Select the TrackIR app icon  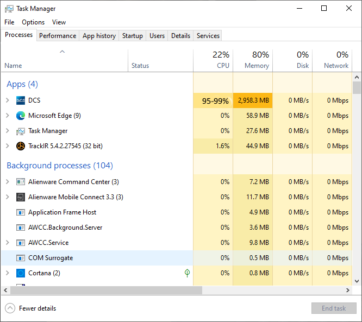coord(21,146)
